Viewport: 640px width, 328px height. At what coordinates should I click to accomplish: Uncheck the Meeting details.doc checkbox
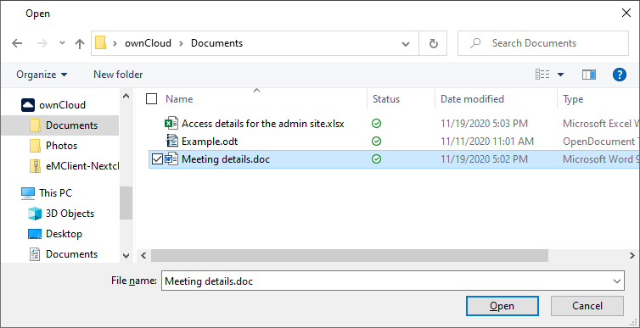pyautogui.click(x=157, y=159)
